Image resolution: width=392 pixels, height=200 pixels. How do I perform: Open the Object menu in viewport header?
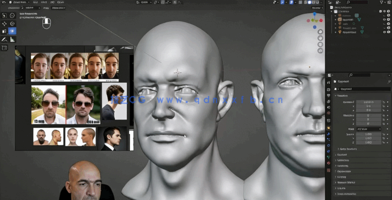click(61, 2)
